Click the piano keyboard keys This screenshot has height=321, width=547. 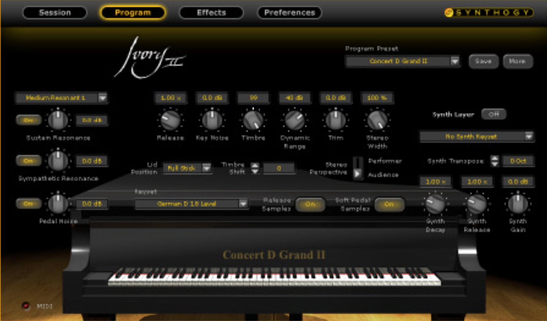274,276
